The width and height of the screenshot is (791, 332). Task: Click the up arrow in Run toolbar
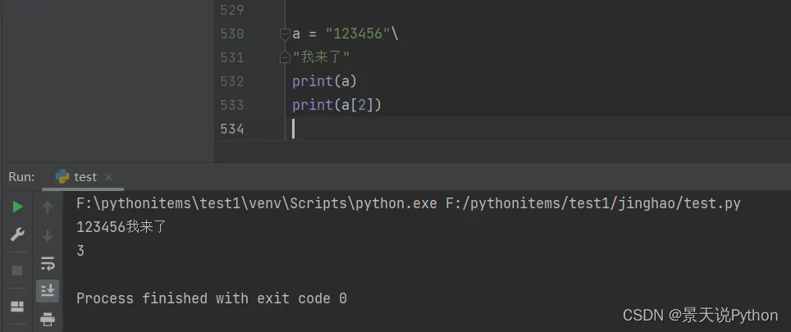point(48,207)
